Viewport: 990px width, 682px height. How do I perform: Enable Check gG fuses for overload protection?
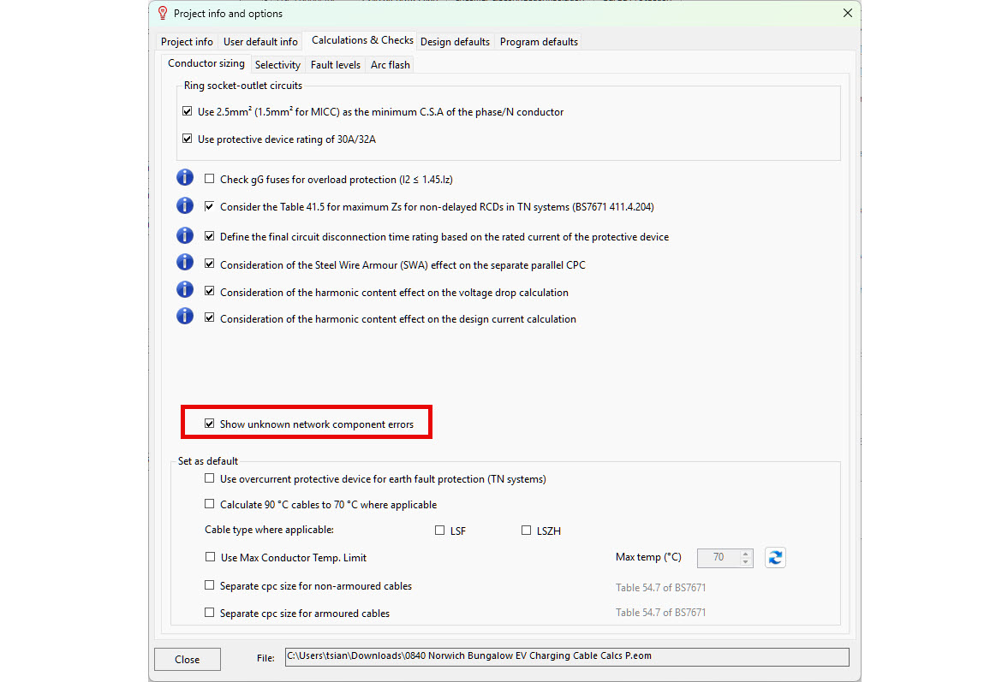coord(210,180)
